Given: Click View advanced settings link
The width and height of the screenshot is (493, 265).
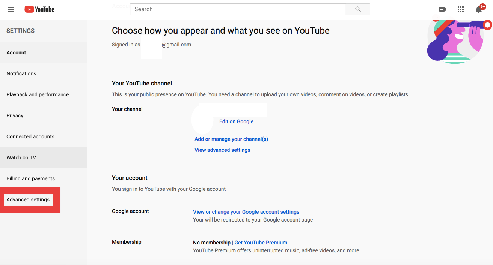Looking at the screenshot, I should [x=222, y=150].
